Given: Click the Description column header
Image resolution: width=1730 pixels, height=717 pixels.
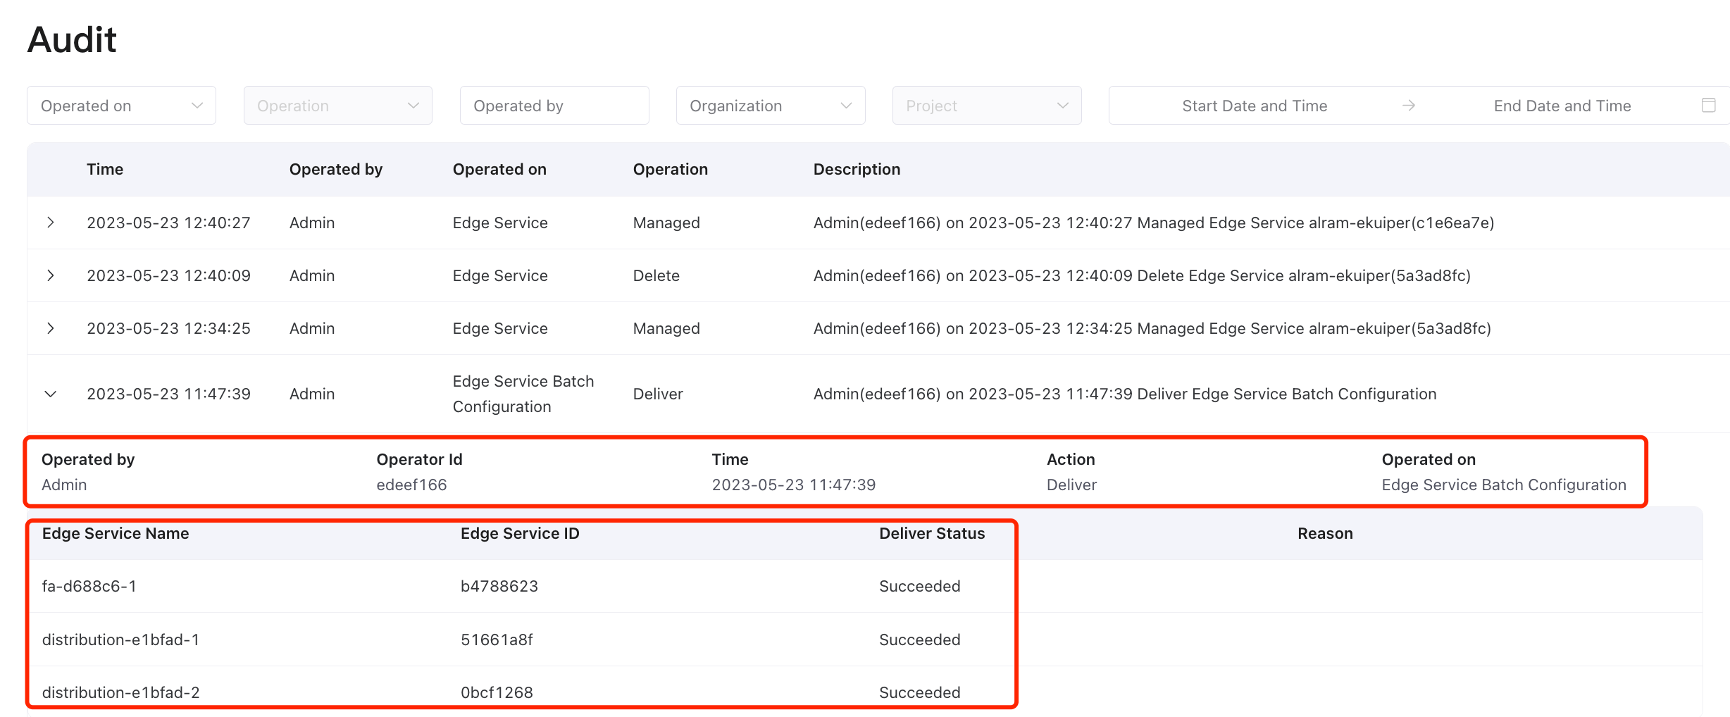Looking at the screenshot, I should click(857, 169).
